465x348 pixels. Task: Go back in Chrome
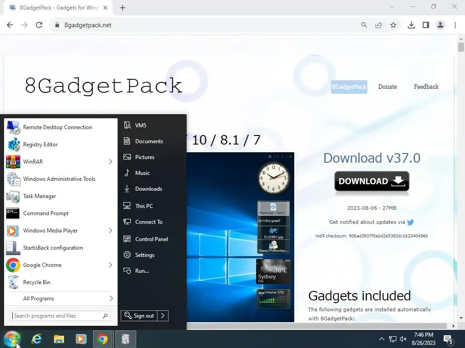(x=10, y=25)
